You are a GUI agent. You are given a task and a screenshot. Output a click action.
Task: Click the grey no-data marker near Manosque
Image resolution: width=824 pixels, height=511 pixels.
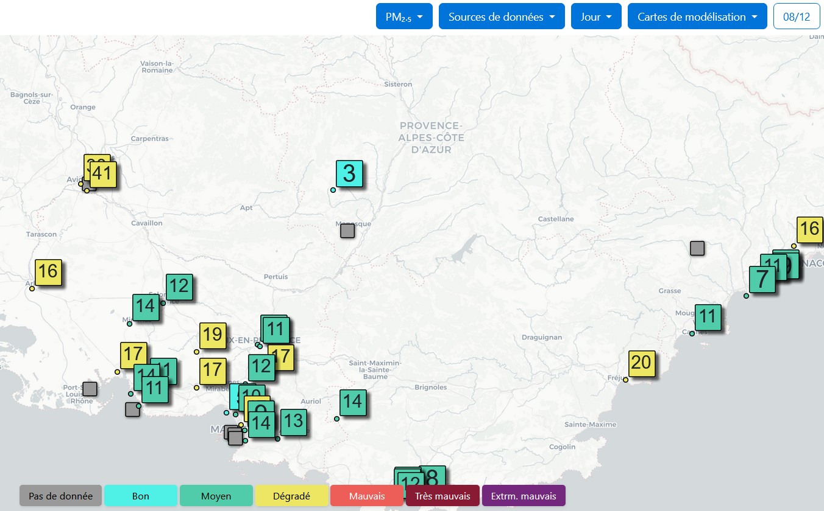347,231
